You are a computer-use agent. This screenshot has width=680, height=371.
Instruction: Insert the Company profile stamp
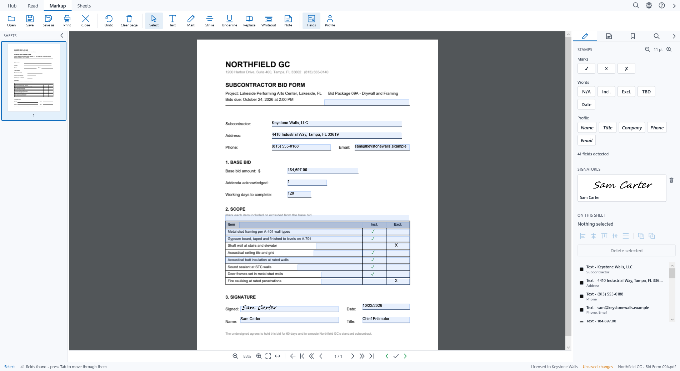pos(632,128)
